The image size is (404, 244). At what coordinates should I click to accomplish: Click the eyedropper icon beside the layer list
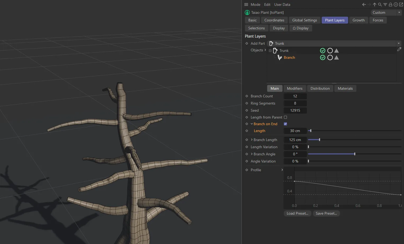click(399, 49)
